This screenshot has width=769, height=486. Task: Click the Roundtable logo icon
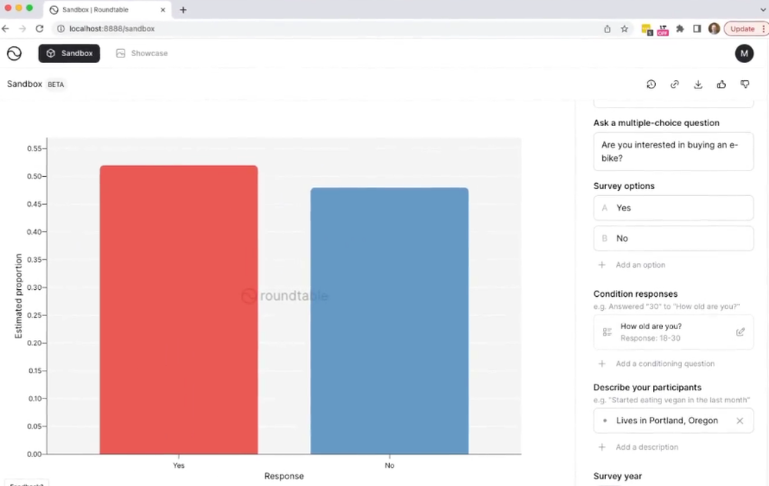(x=14, y=53)
